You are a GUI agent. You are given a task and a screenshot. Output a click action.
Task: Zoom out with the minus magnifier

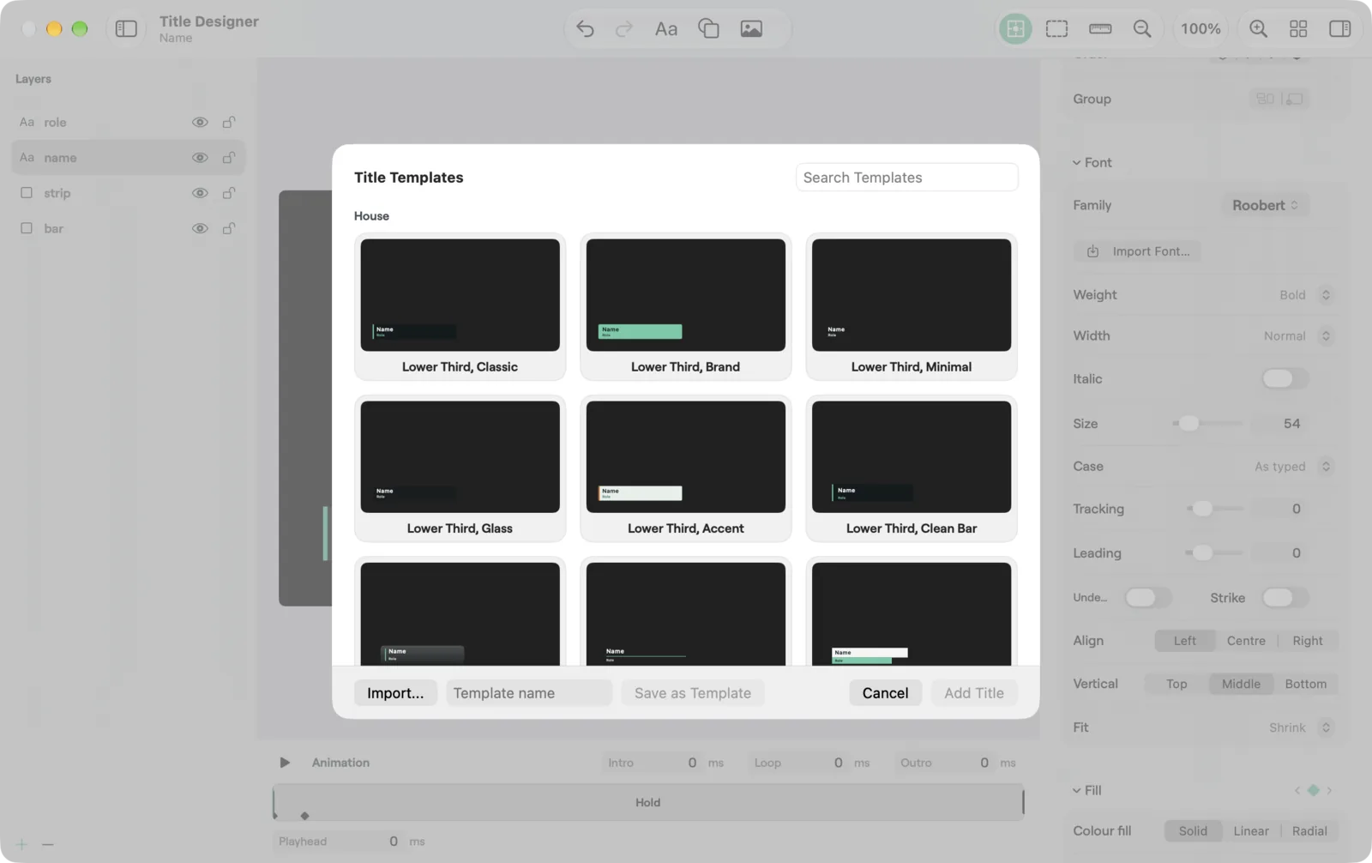click(1142, 28)
